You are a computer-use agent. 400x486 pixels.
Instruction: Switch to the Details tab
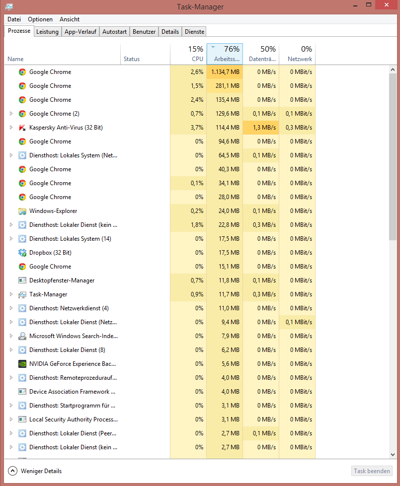click(x=170, y=32)
